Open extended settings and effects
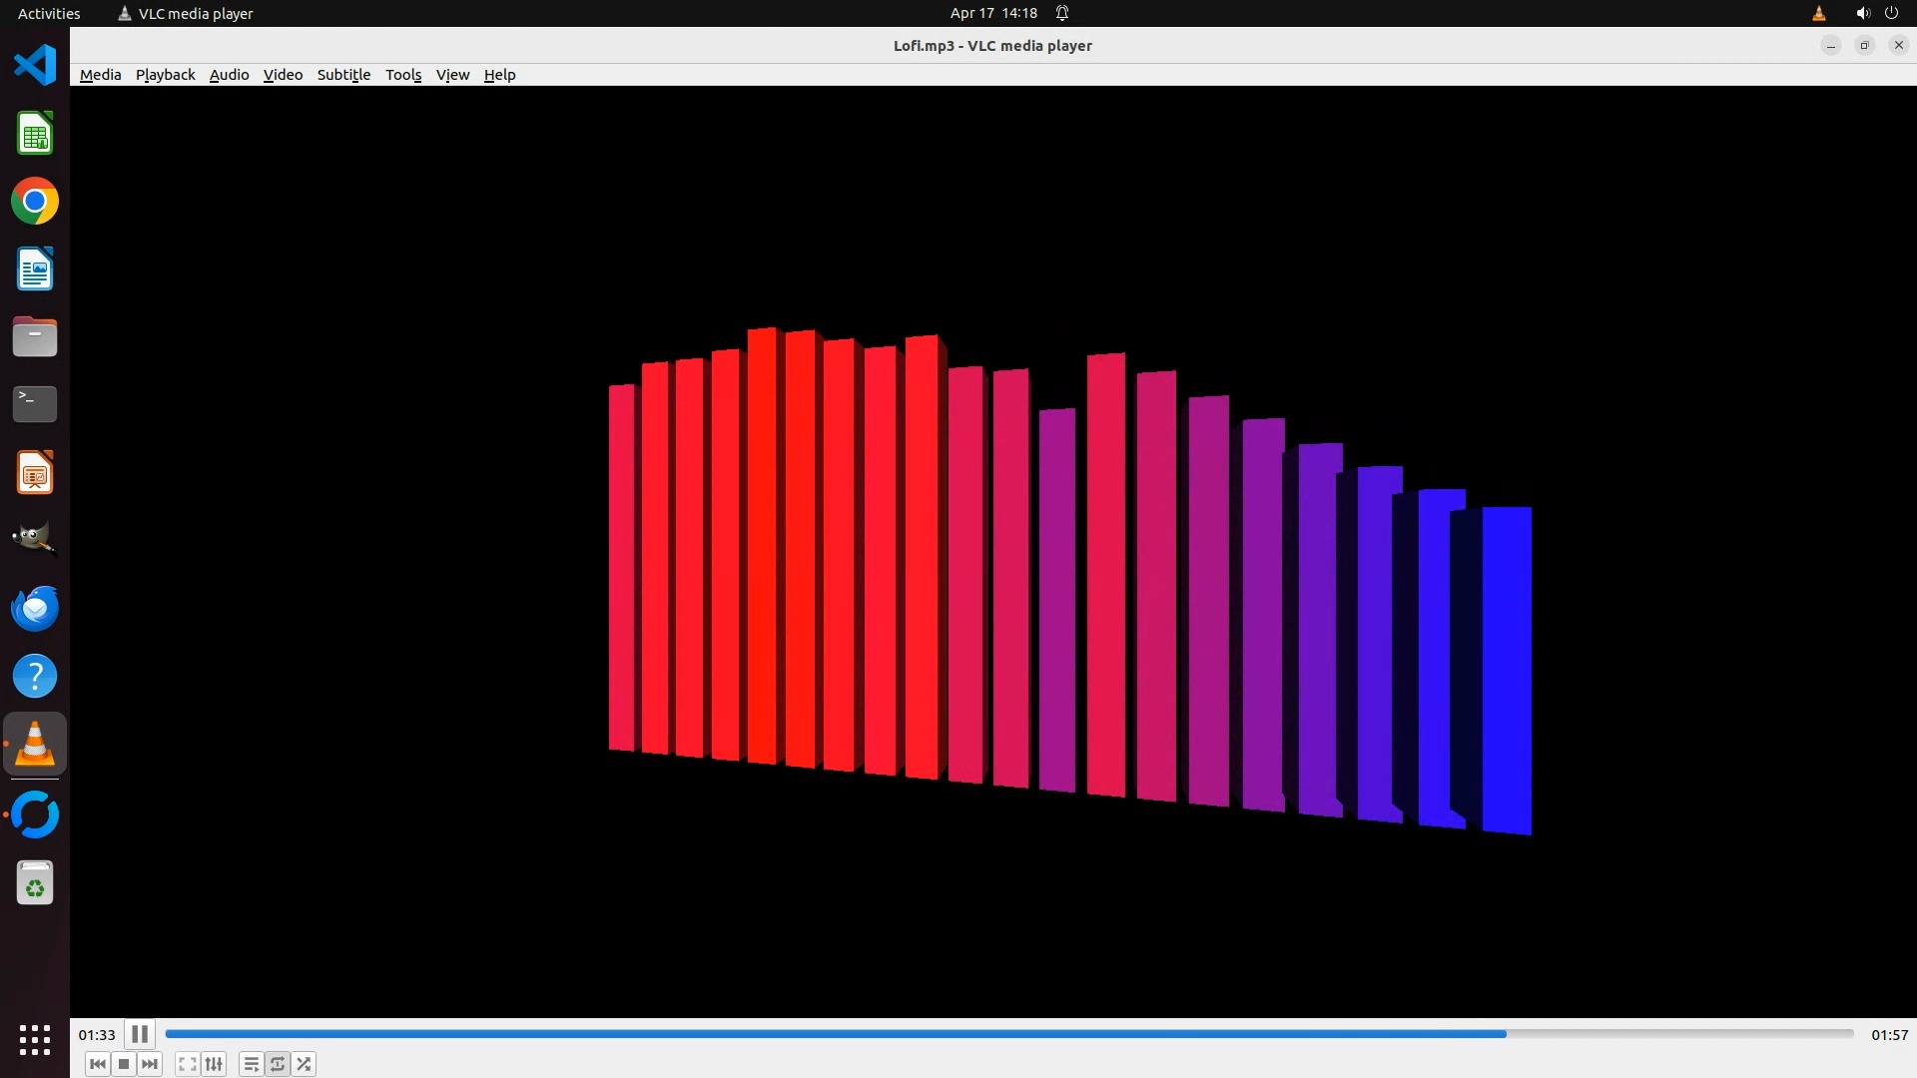The width and height of the screenshot is (1917, 1078). pos(214,1064)
